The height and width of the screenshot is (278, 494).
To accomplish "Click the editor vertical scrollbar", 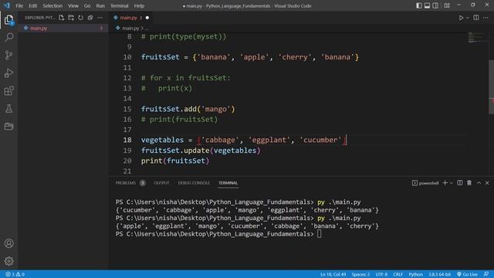I will (x=491, y=86).
